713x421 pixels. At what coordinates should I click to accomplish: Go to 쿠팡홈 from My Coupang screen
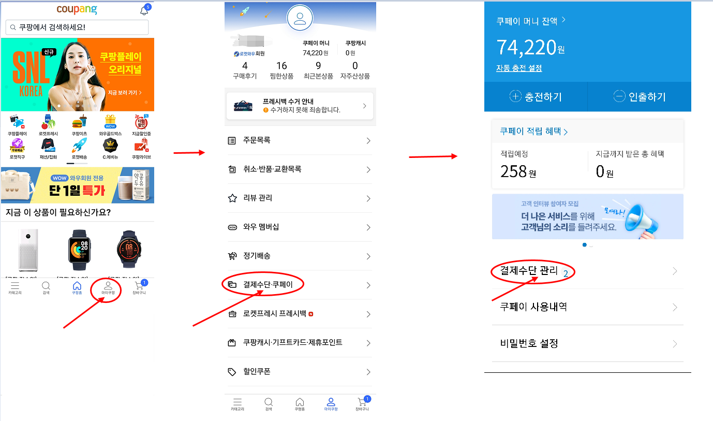point(300,404)
